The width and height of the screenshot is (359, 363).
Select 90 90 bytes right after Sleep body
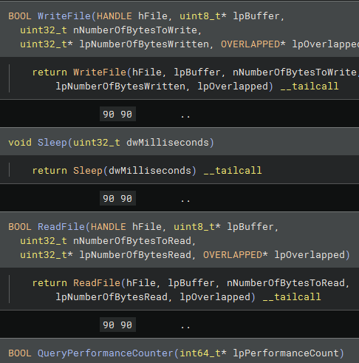[x=117, y=198]
